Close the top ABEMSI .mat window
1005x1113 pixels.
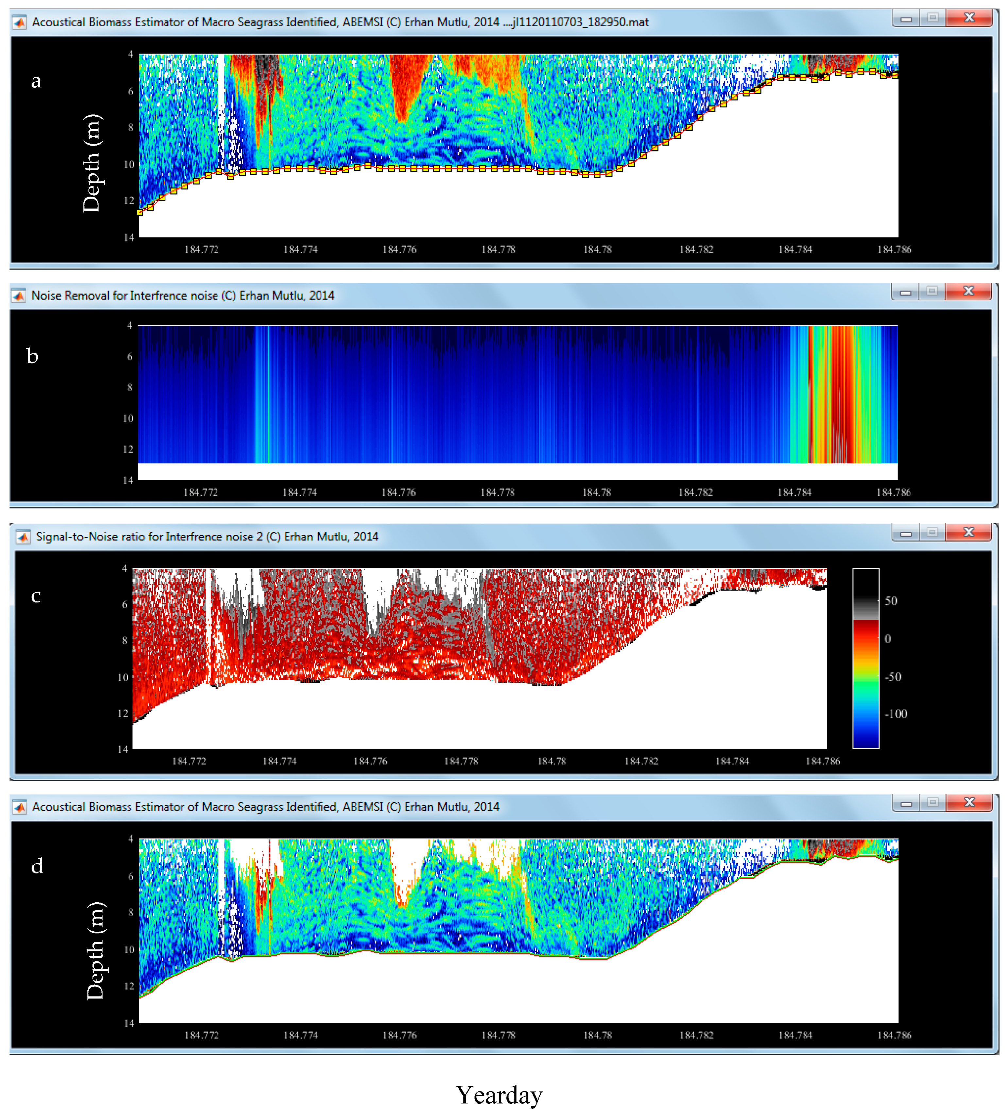969,18
